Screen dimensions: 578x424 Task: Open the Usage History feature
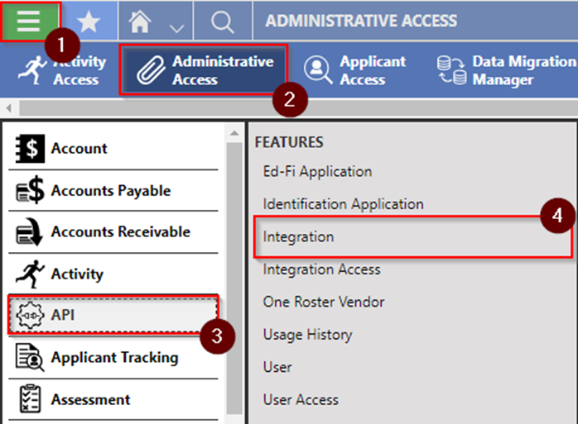(x=307, y=335)
